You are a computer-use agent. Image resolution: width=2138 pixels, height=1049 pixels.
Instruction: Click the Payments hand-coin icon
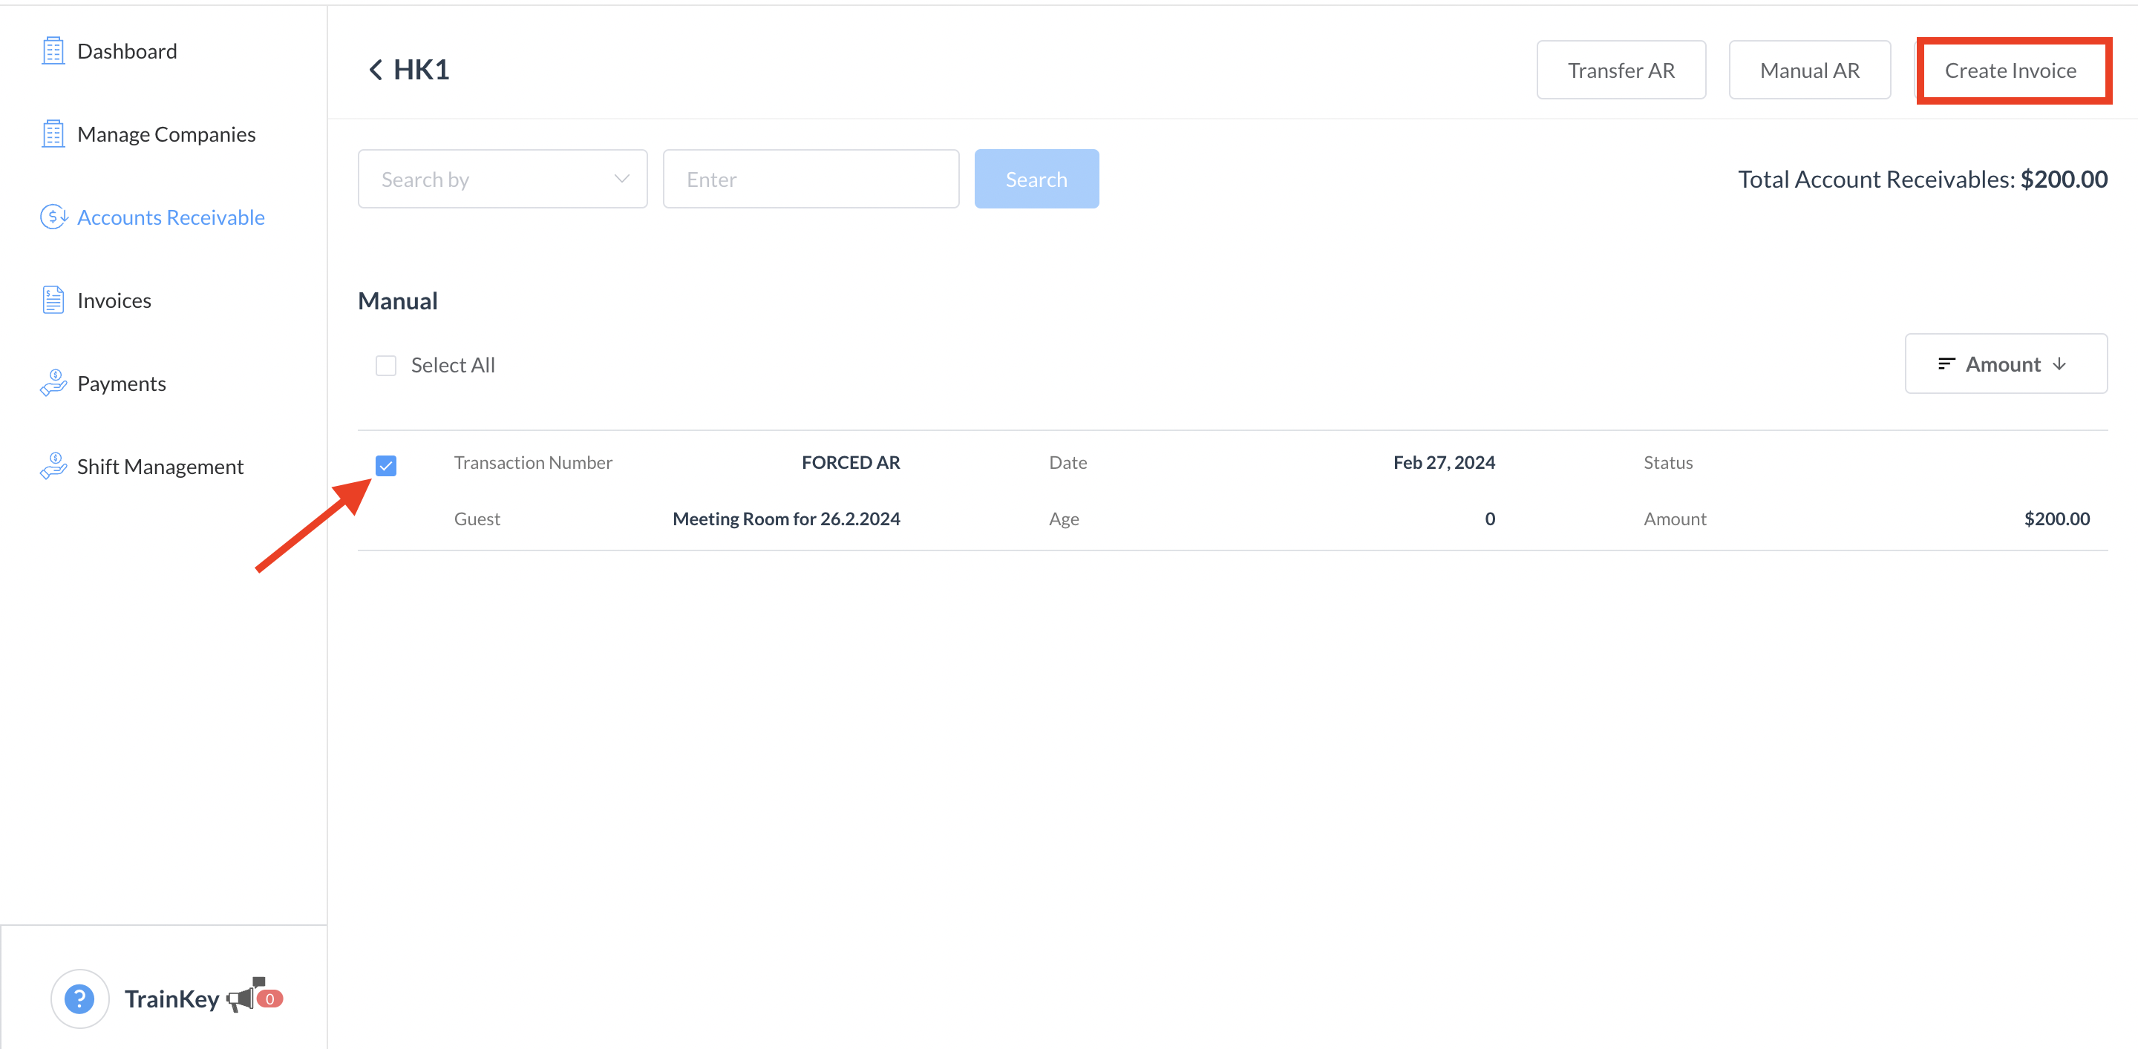[x=53, y=383]
